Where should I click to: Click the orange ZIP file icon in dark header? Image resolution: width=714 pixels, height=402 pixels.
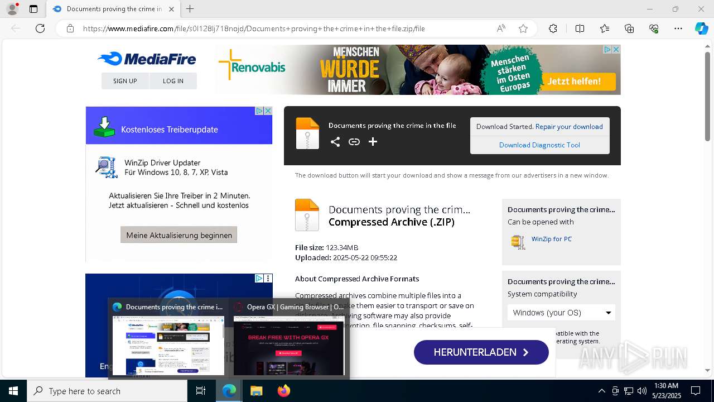pyautogui.click(x=307, y=133)
